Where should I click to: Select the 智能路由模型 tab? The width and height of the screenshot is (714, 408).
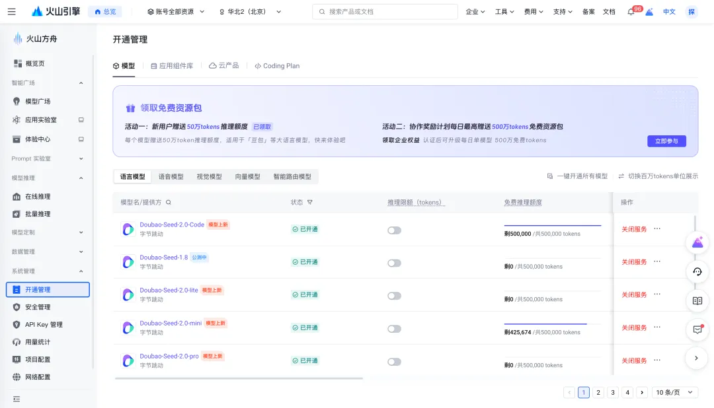[x=292, y=177]
